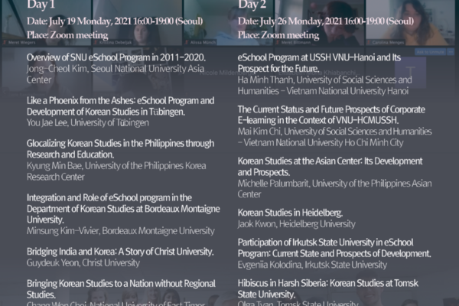Click the Day 2 heading

(x=252, y=5)
